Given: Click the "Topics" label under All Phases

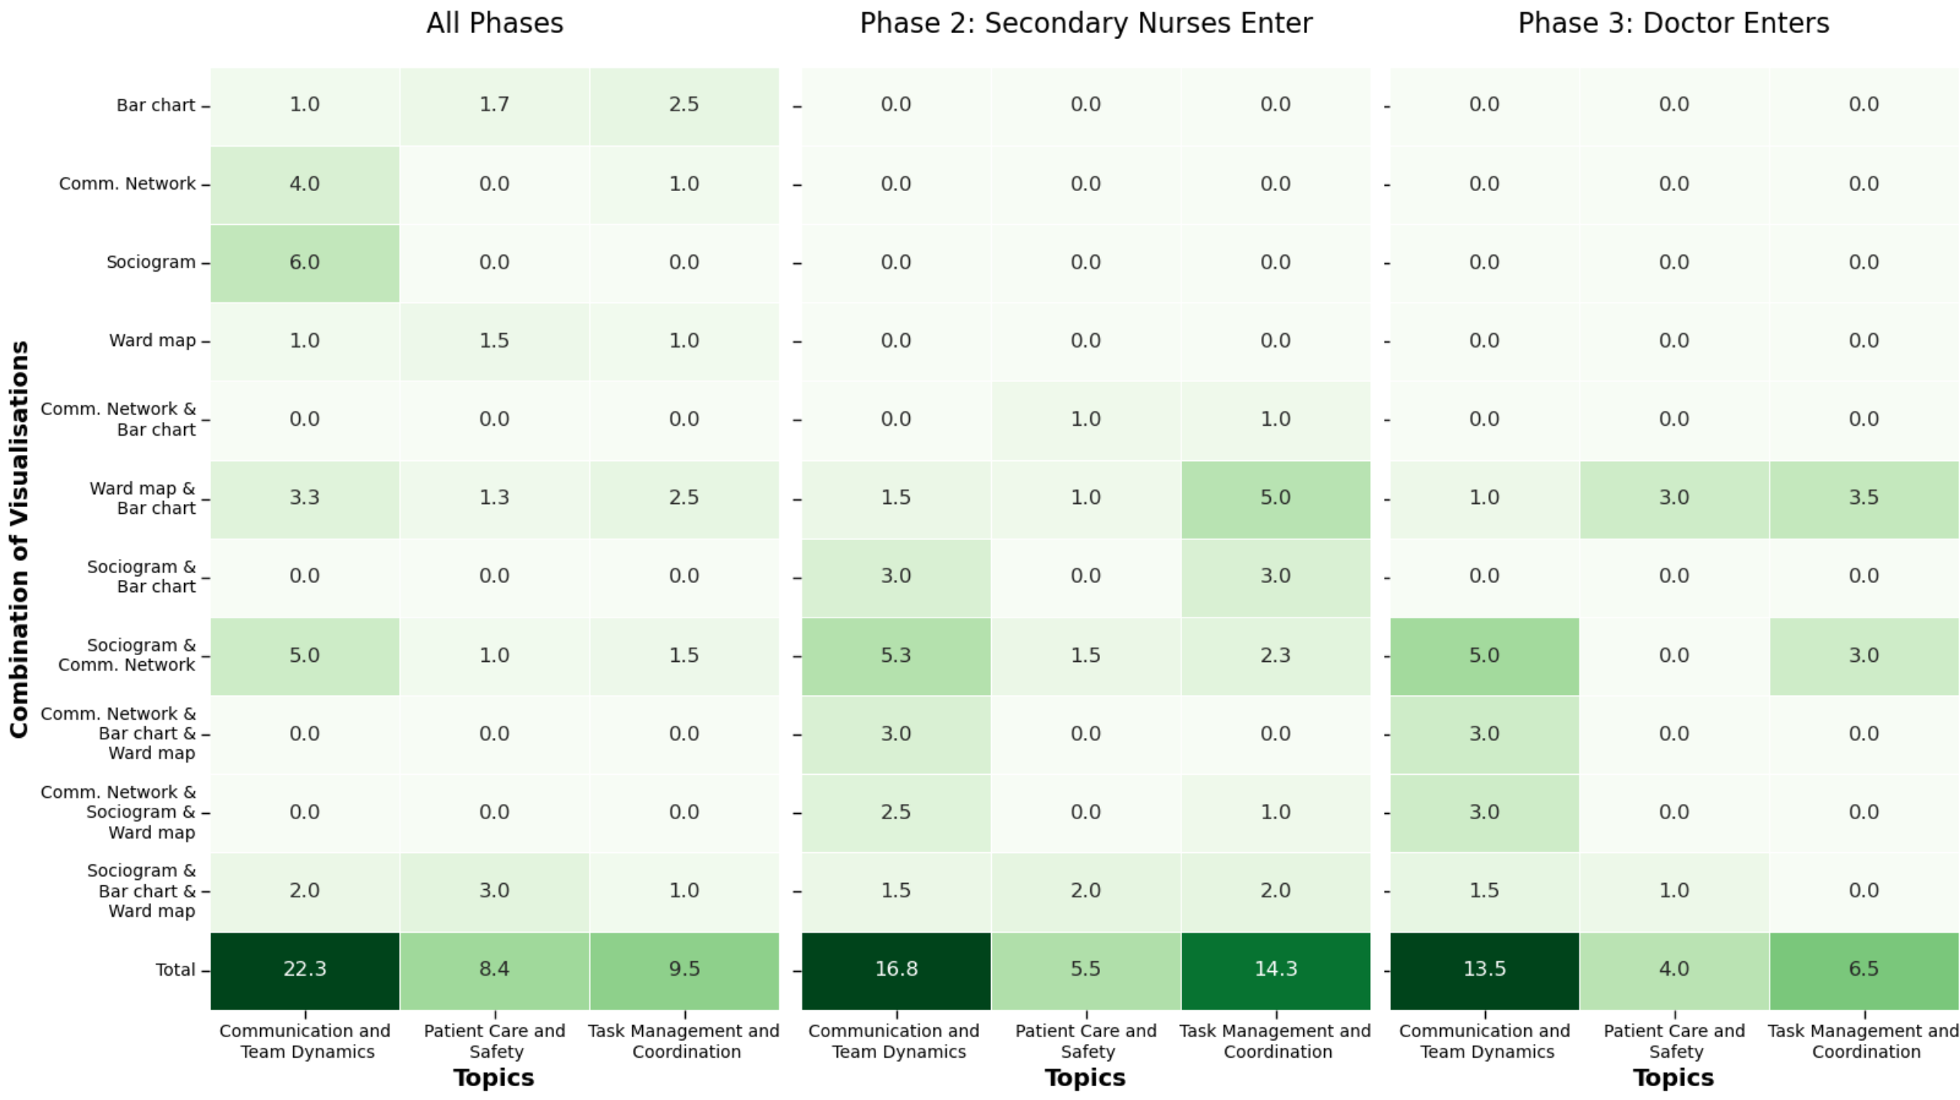Looking at the screenshot, I should 494,1078.
